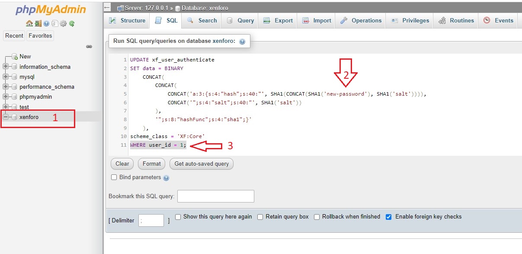
Task: Open the Privileges tab
Action: tap(410, 20)
